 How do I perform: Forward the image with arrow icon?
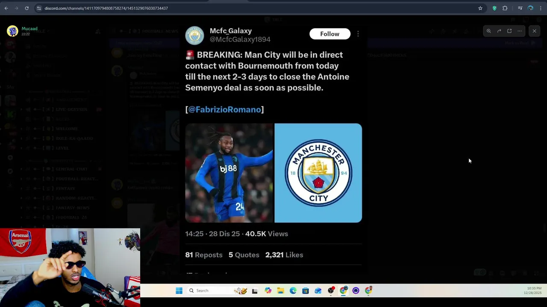click(499, 31)
